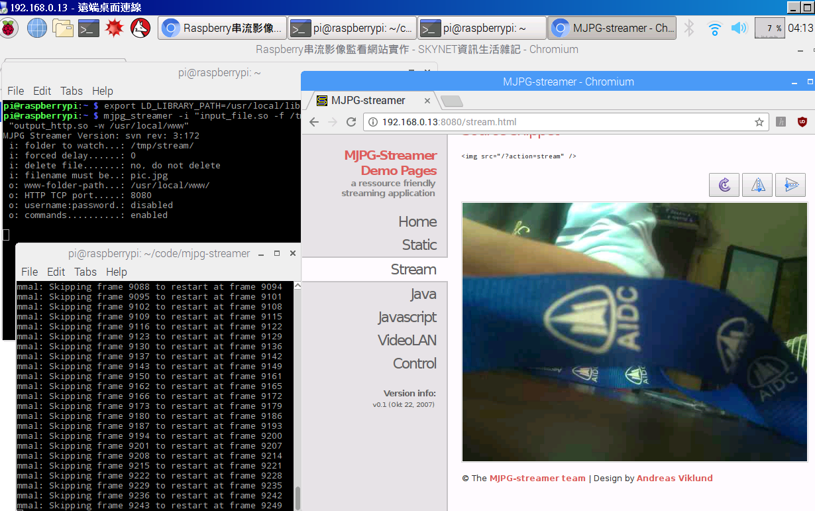
Task: Open the WiFi network tray icon
Action: 714,28
